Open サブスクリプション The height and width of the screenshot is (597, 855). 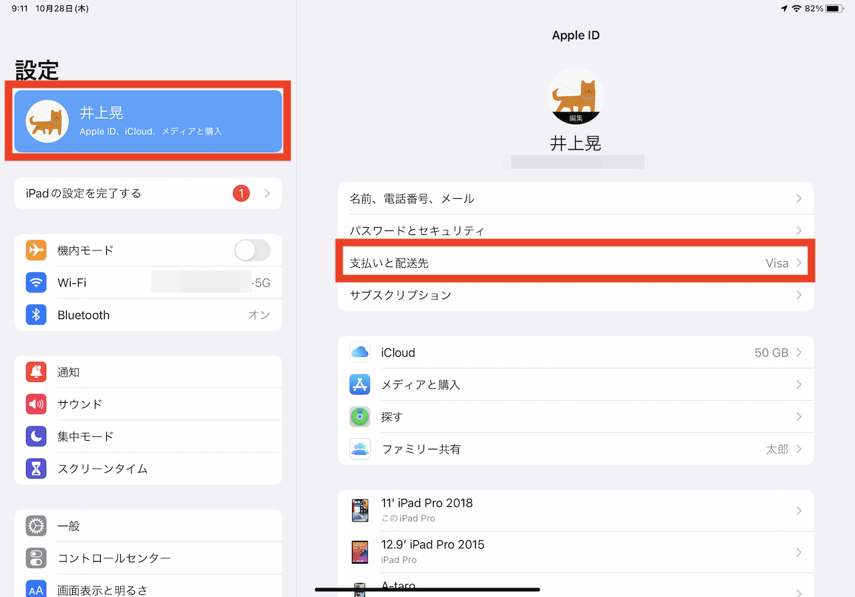coord(576,295)
